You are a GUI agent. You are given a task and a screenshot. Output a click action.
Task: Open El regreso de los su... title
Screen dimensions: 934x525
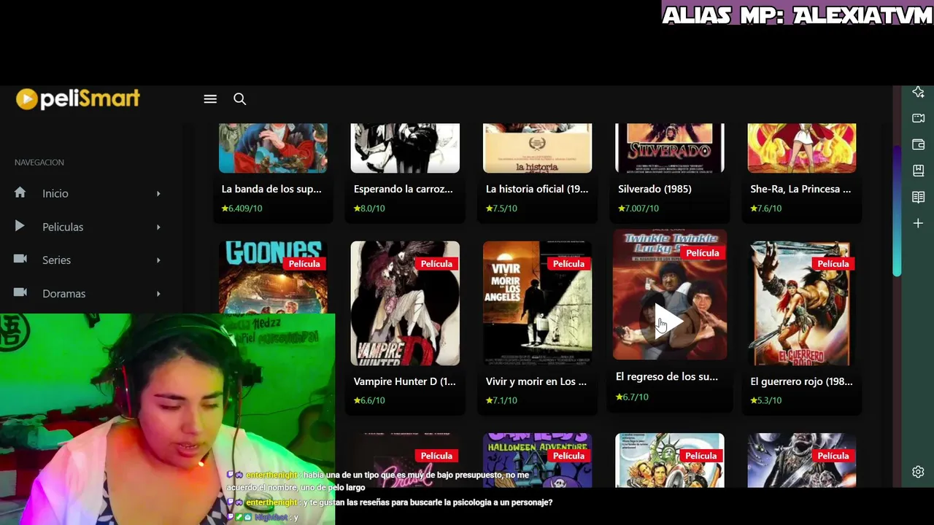click(667, 377)
